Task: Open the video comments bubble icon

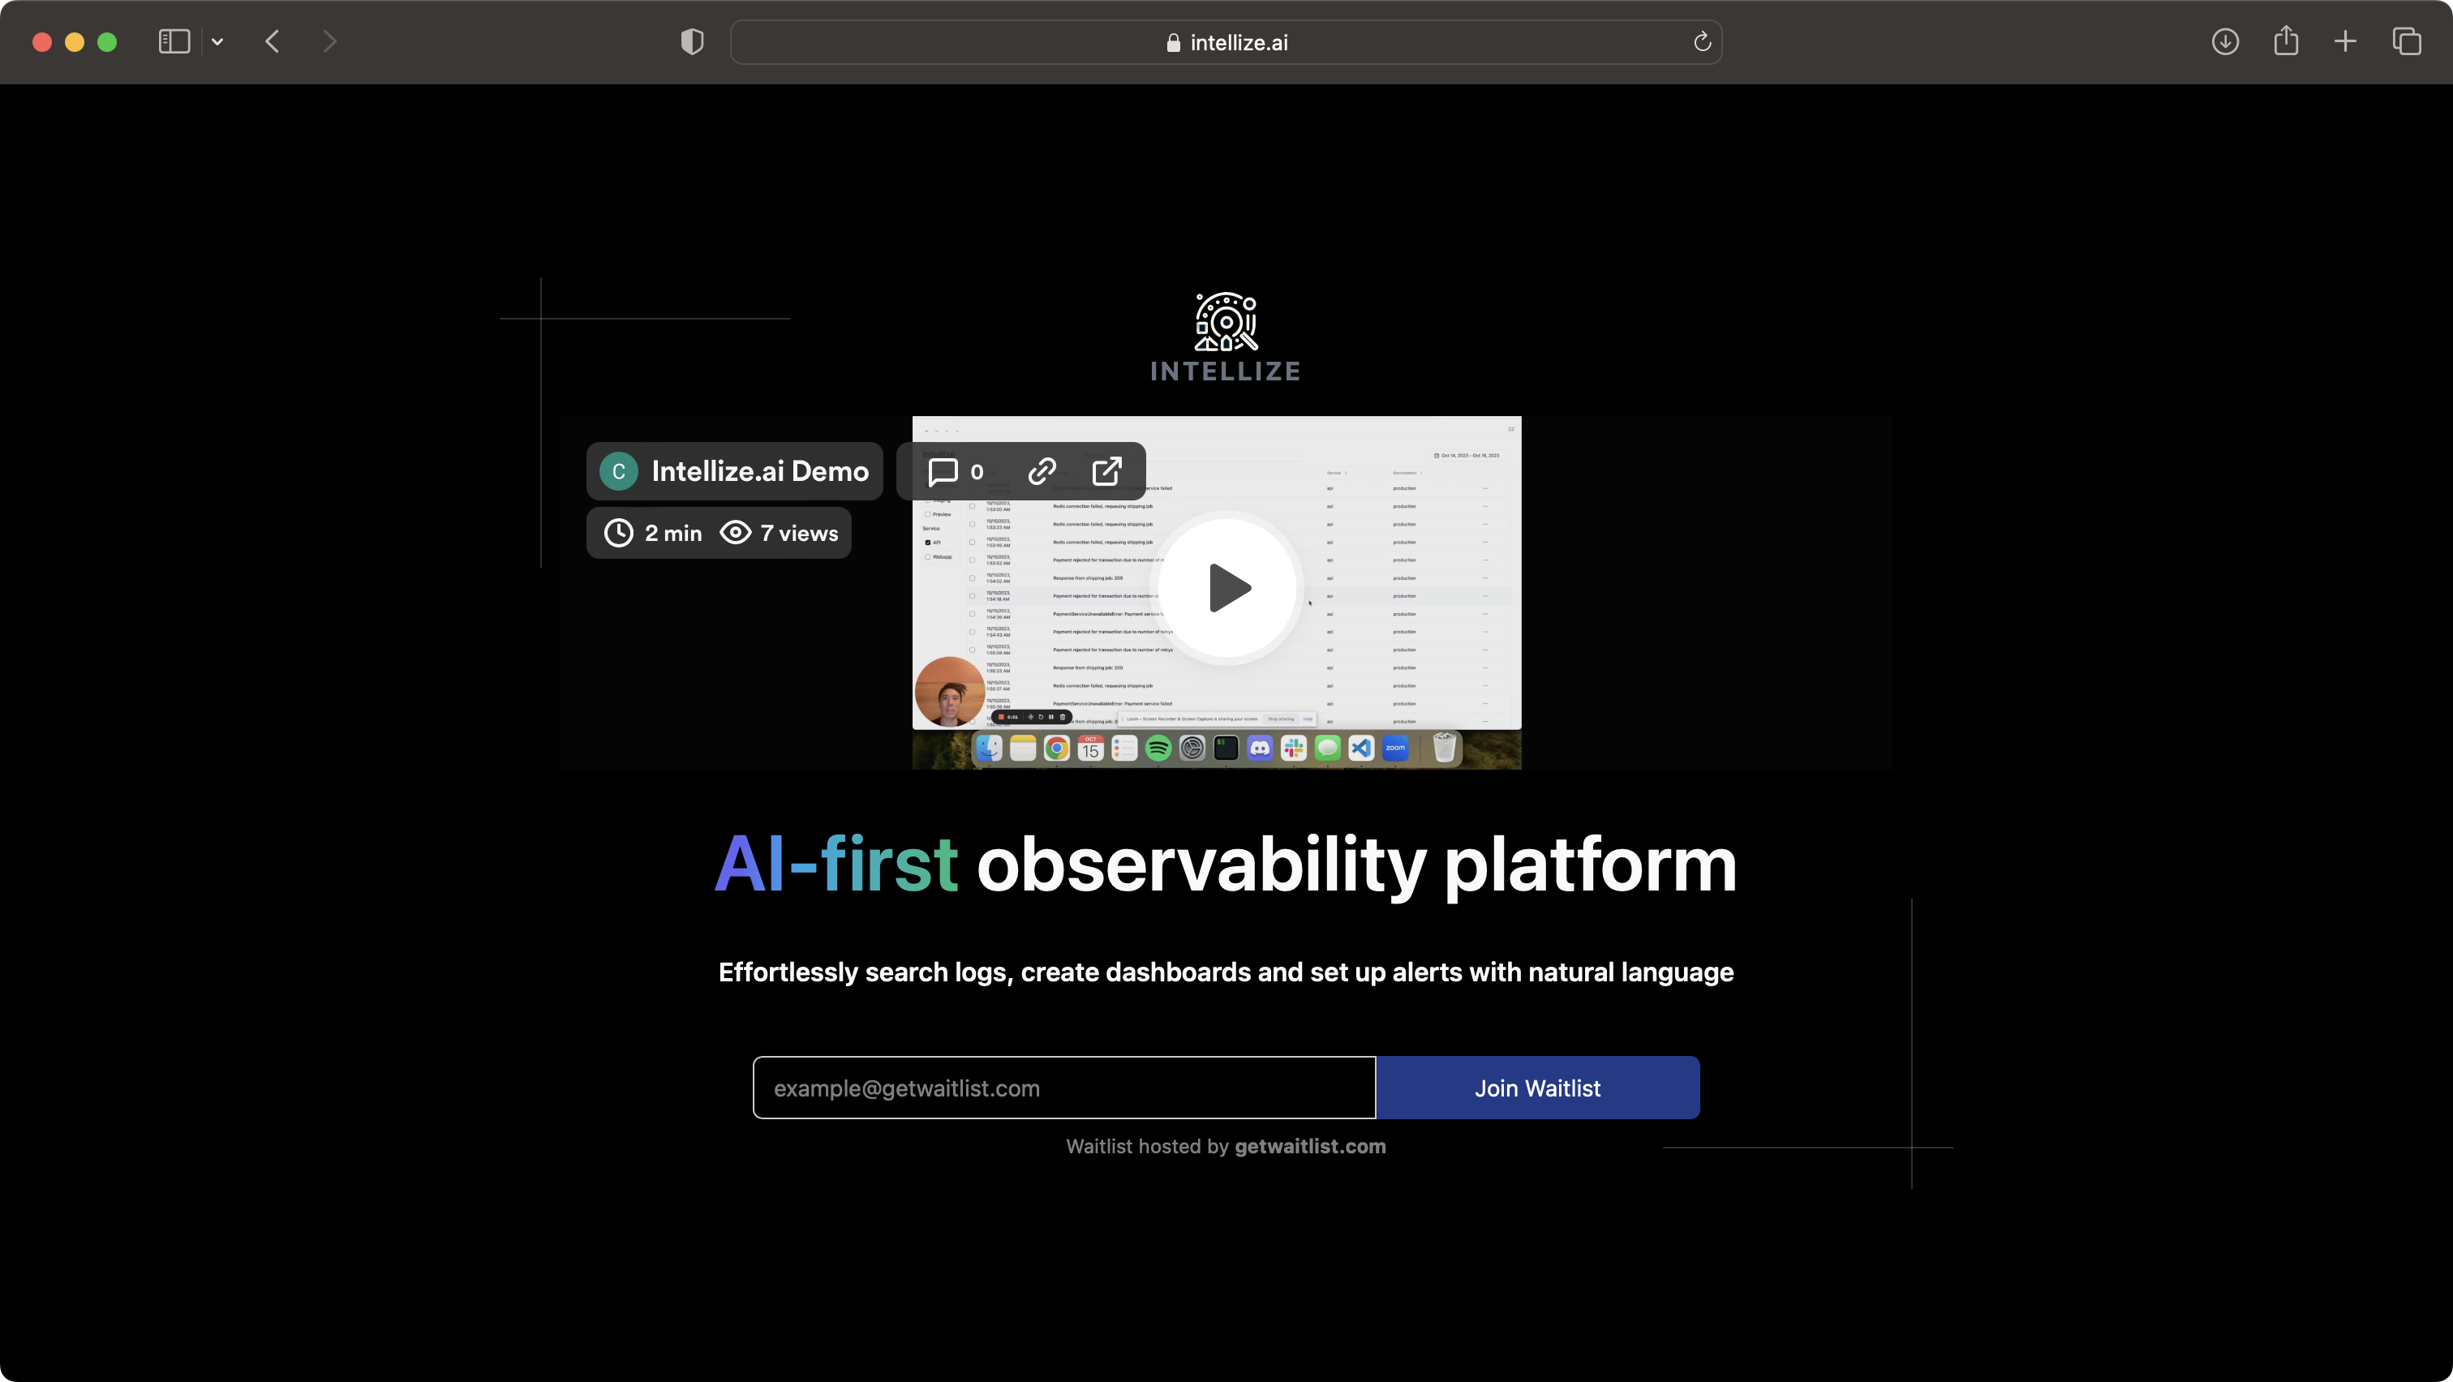Action: click(x=943, y=471)
